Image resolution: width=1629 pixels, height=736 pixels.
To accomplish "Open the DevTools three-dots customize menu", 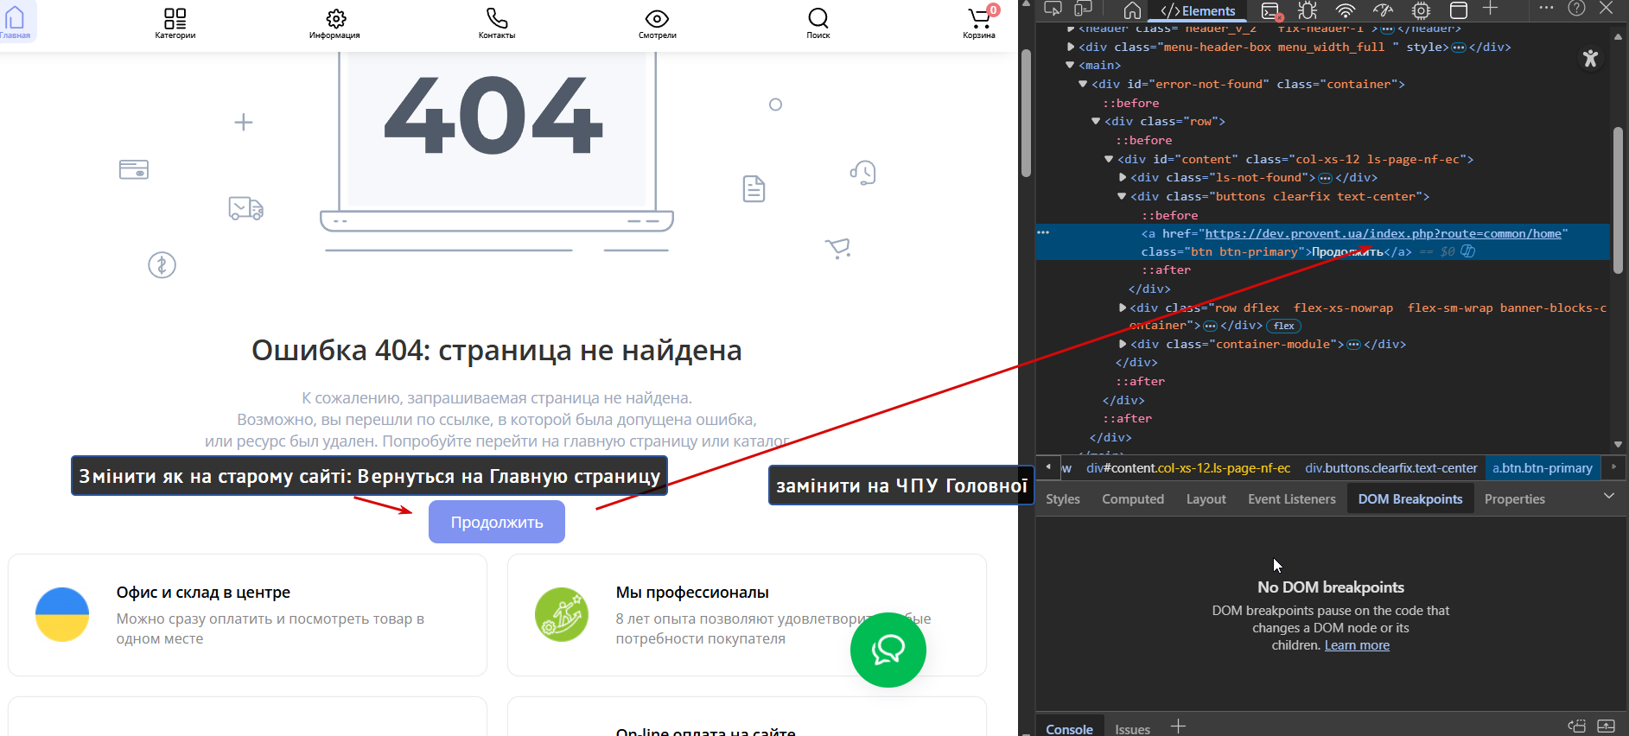I will coord(1547,8).
